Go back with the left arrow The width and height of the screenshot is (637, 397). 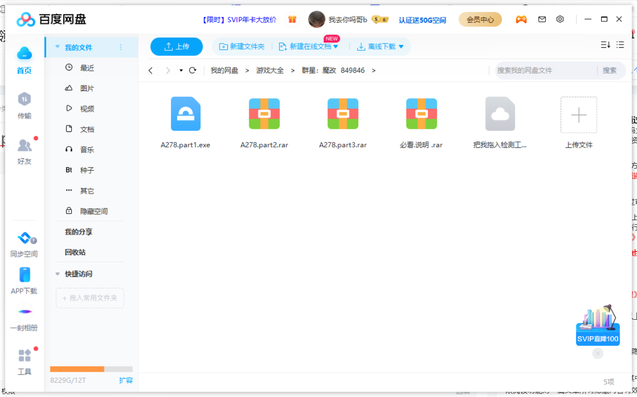click(x=150, y=70)
